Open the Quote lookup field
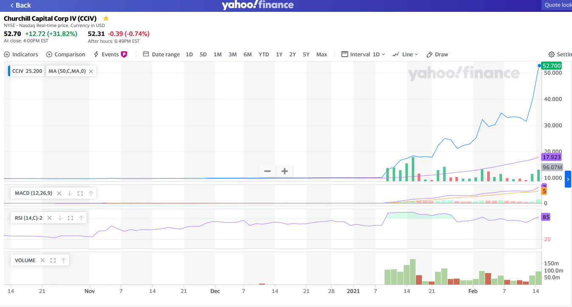Image resolution: width=572 pixels, height=307 pixels. (x=557, y=5)
